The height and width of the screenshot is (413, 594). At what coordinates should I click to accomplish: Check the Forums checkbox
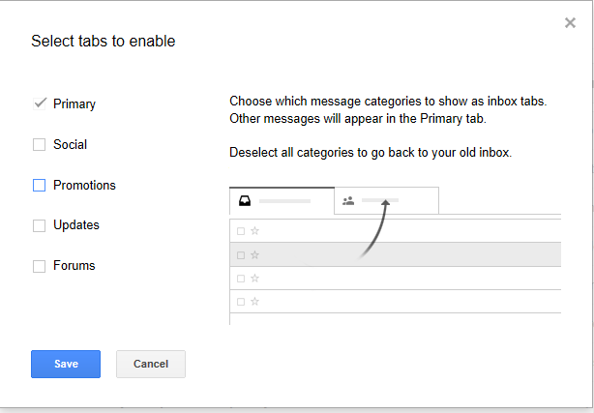39,266
